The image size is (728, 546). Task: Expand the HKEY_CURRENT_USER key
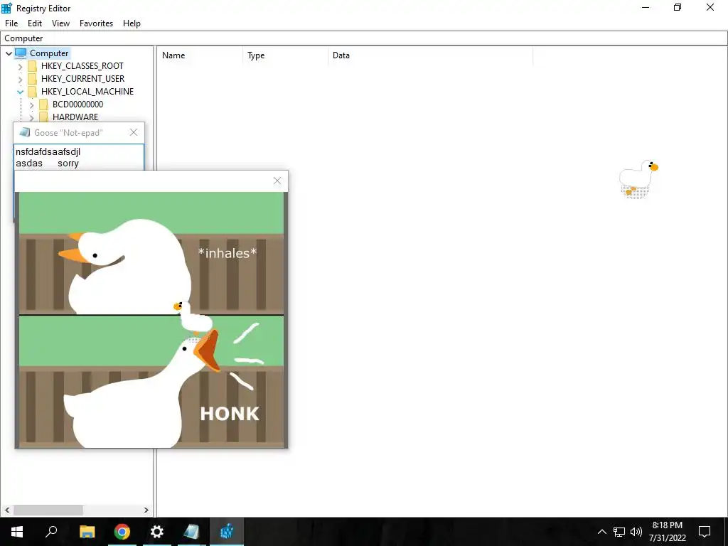[20, 80]
